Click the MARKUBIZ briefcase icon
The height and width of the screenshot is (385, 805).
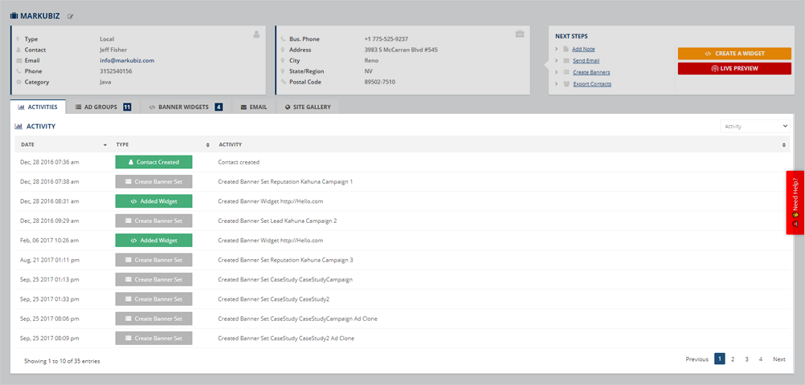pyautogui.click(x=14, y=15)
